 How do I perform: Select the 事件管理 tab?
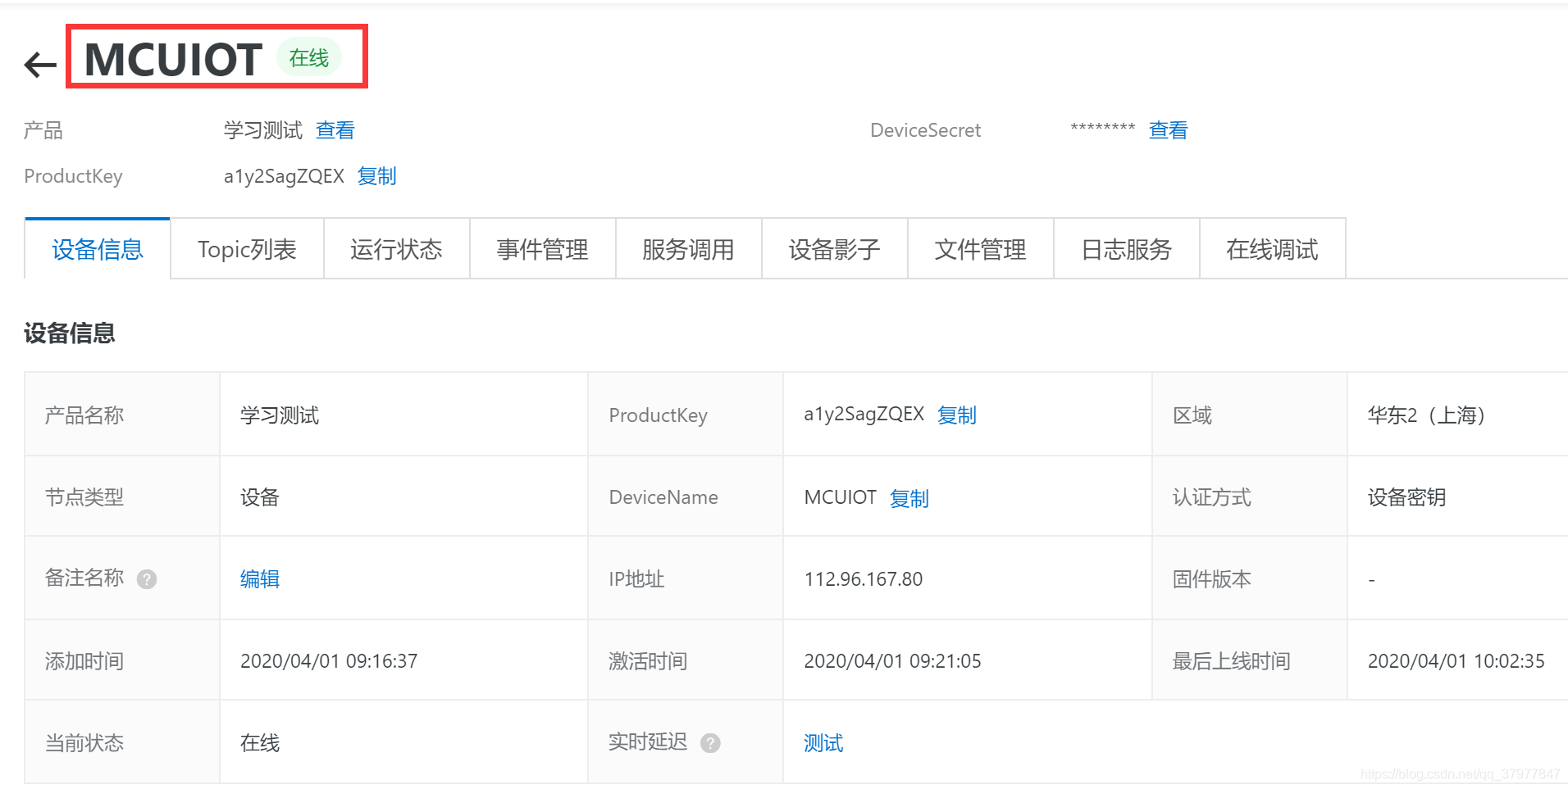542,249
